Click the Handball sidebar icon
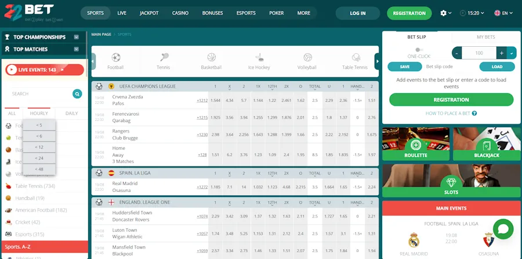This screenshot has height=259, width=522. pos(8,198)
